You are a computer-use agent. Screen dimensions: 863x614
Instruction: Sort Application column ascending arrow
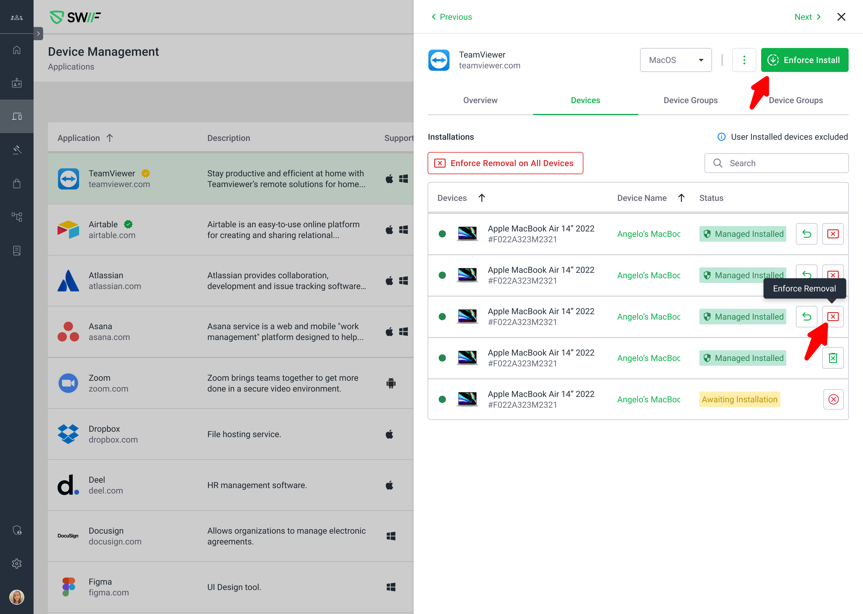click(110, 138)
